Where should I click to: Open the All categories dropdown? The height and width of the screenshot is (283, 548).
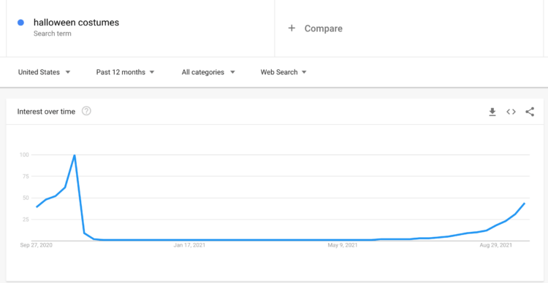tap(208, 72)
